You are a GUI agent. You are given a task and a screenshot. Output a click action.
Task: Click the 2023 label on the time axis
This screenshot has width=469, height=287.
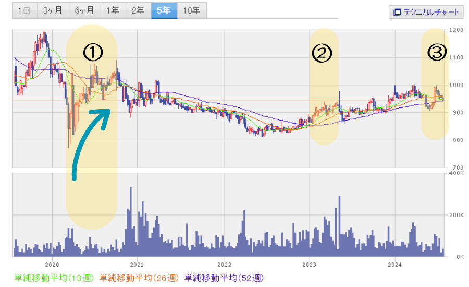(x=310, y=264)
